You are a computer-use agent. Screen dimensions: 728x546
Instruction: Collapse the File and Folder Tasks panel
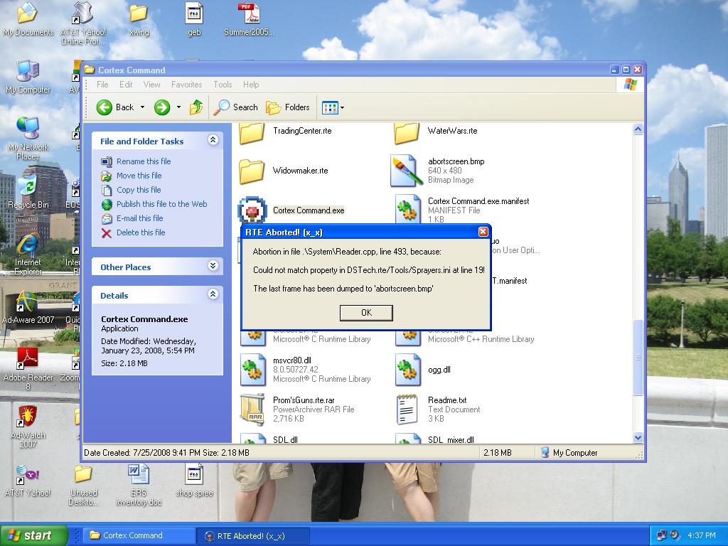[213, 141]
